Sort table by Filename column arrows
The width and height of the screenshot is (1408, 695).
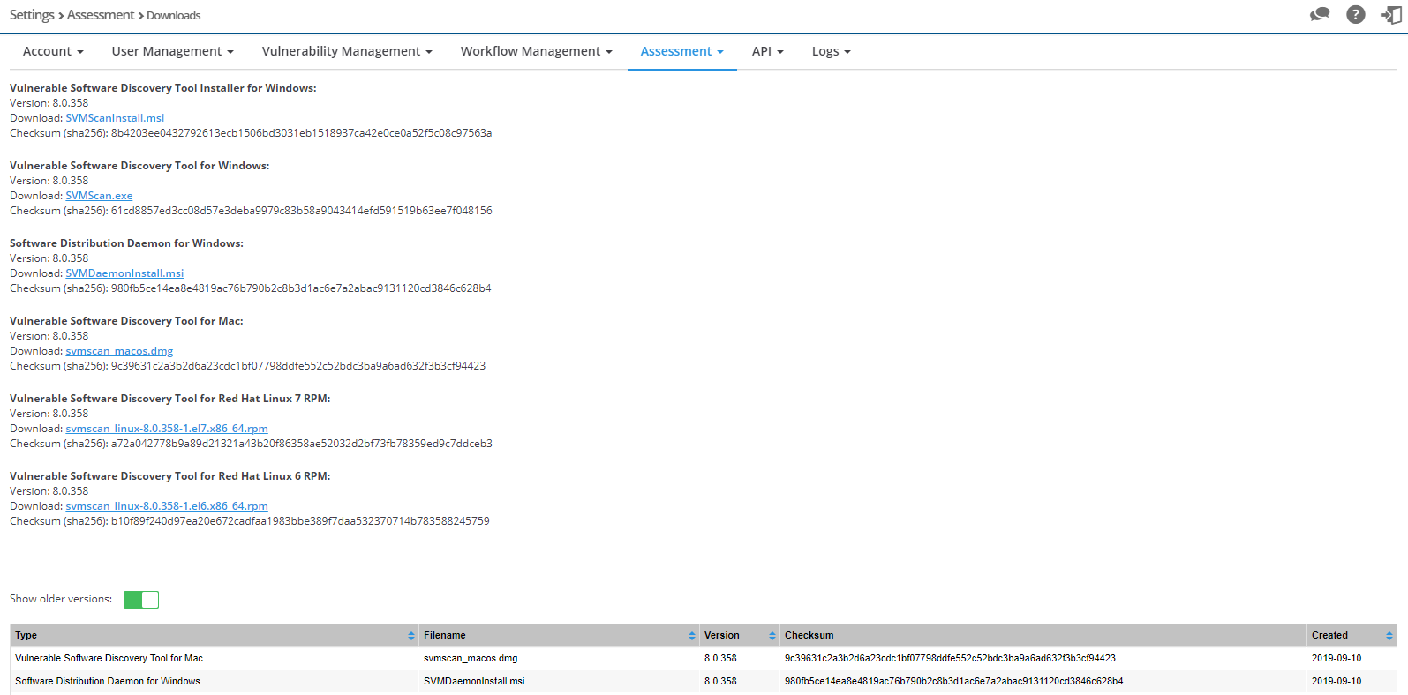coord(691,636)
